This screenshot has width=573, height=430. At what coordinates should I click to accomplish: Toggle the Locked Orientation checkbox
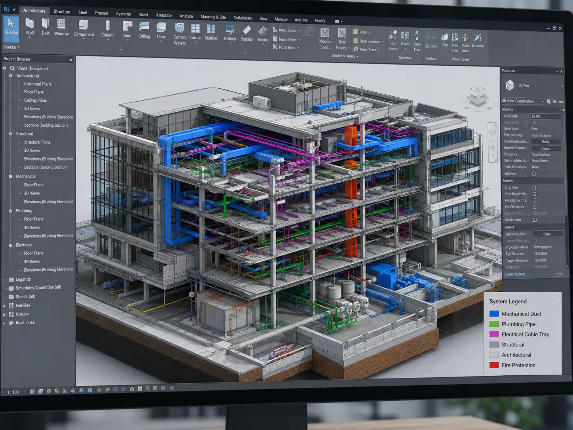535,240
